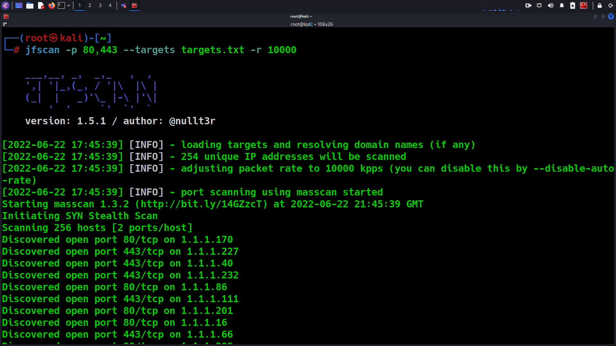
Task: Click the red Terminator tray icon
Action: tap(584, 5)
